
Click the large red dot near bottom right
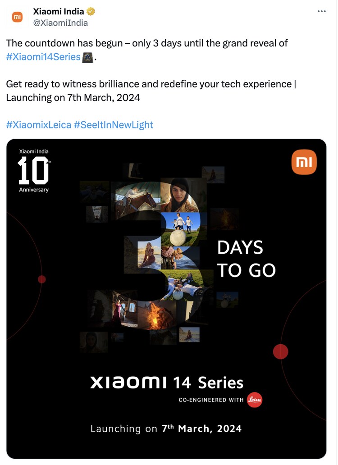click(x=280, y=352)
